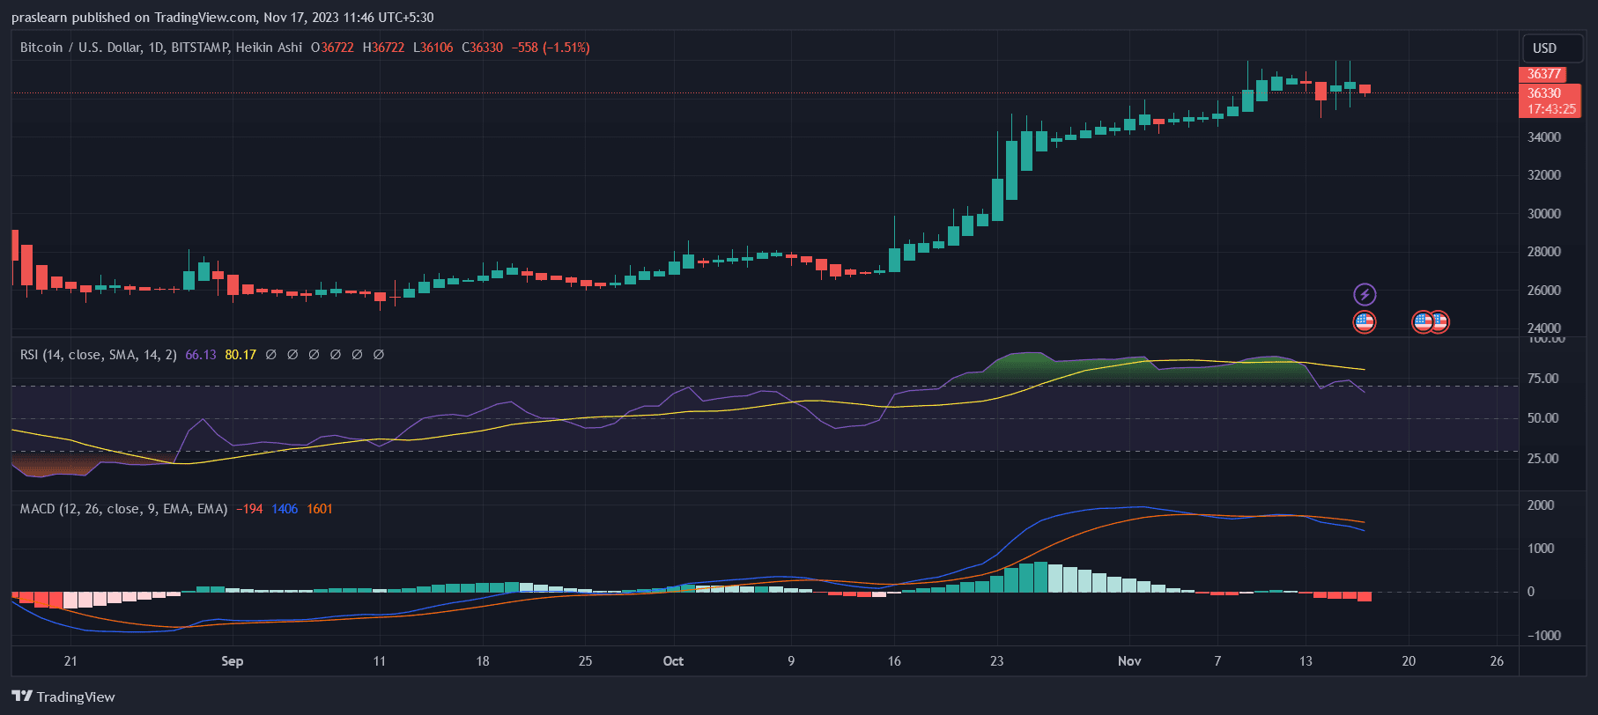This screenshot has width=1598, height=715.
Task: Click the US flag icon beneath the lightning bolt
Action: 1364,322
